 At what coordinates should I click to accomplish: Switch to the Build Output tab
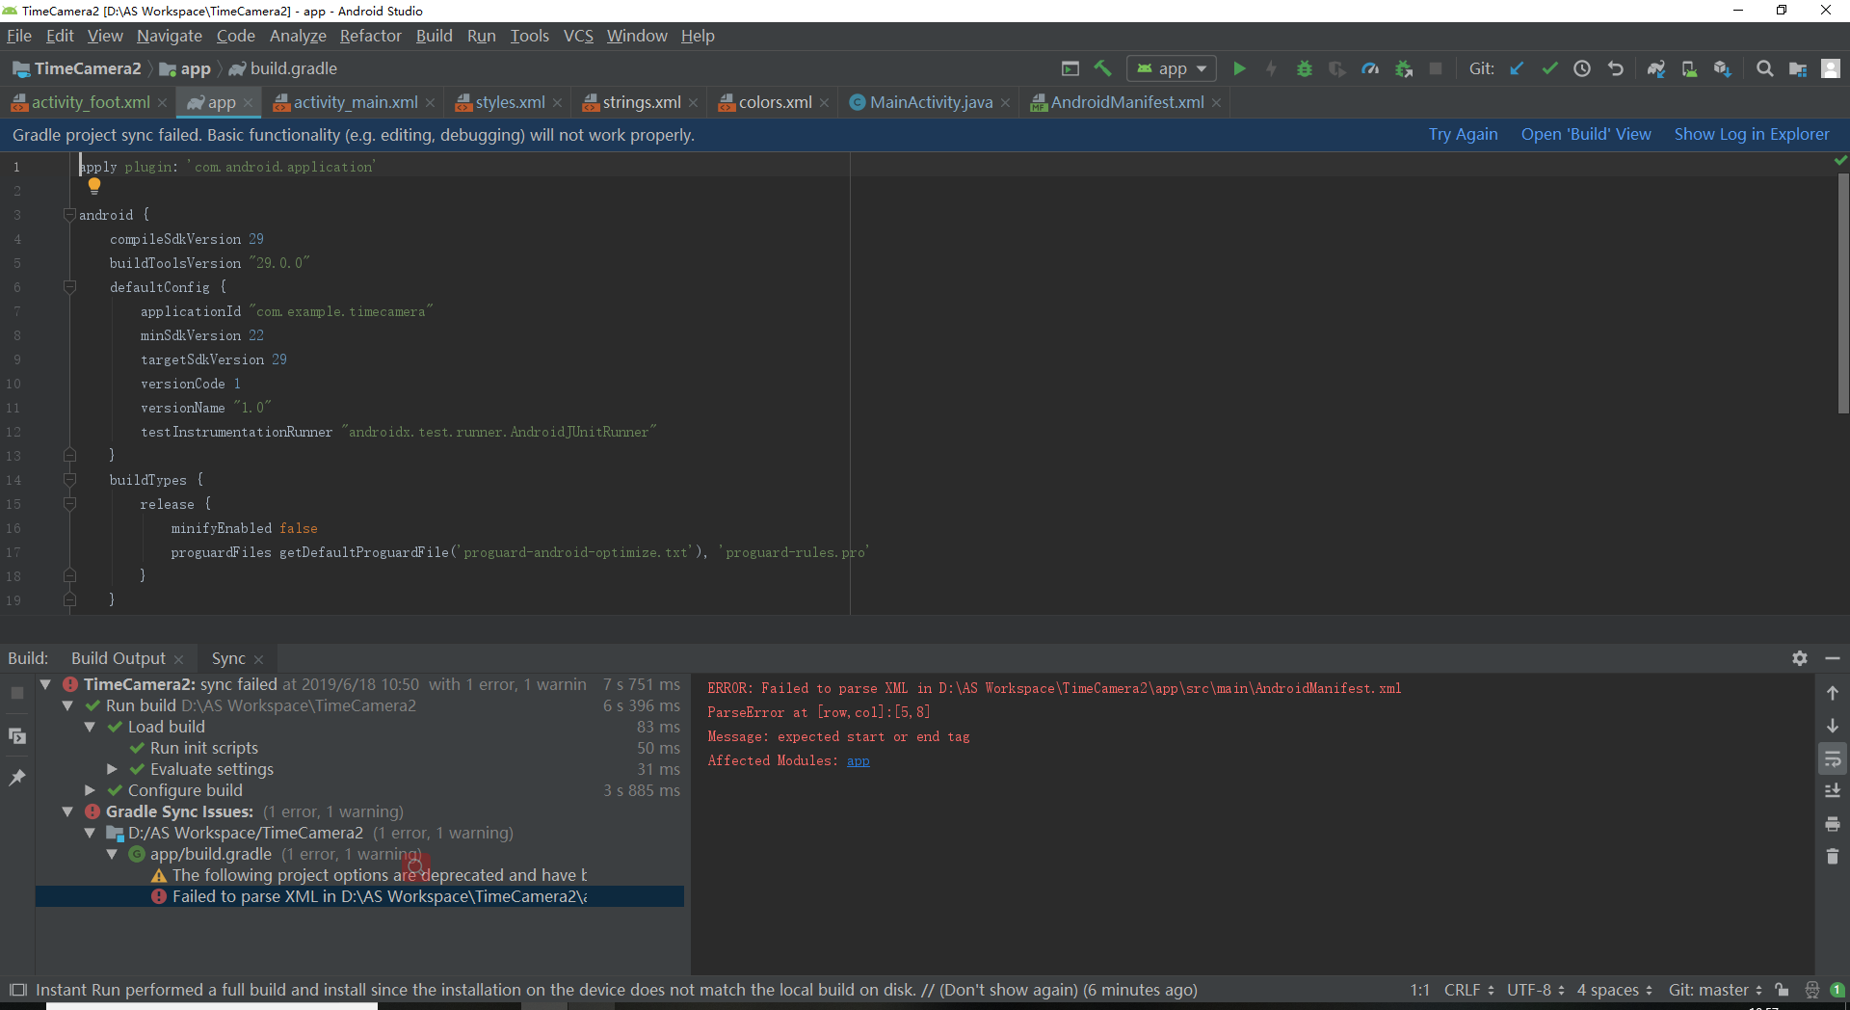(119, 658)
